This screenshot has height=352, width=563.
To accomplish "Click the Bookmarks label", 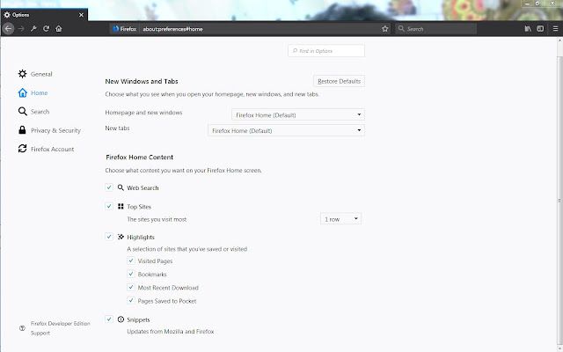I will click(152, 275).
